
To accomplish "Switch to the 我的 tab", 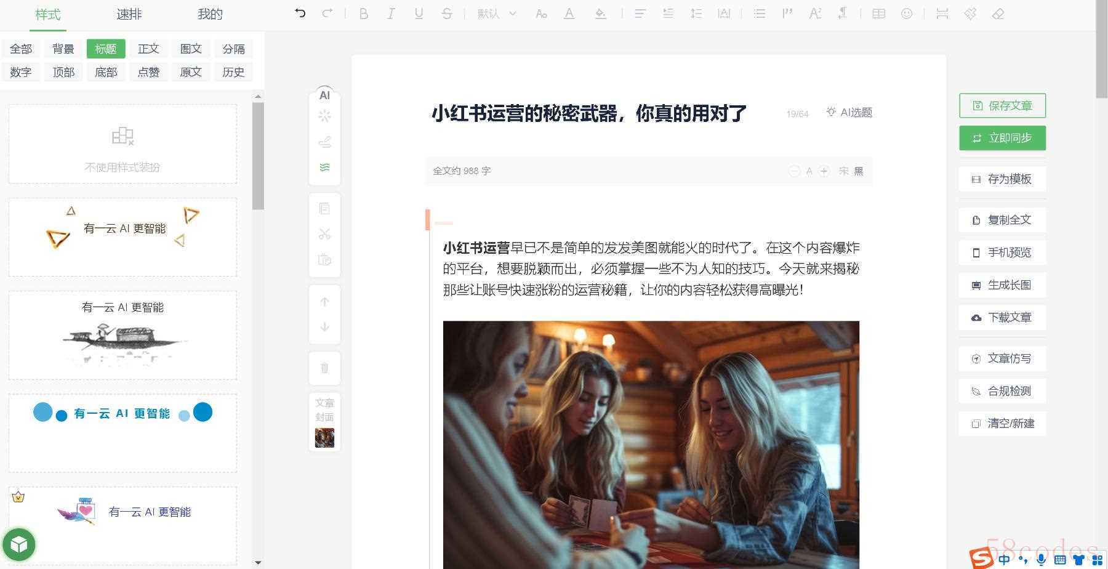I will click(x=210, y=14).
